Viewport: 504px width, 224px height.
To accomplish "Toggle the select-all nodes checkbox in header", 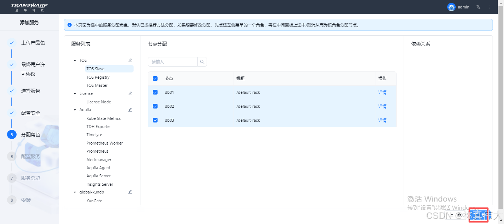I will (155, 78).
